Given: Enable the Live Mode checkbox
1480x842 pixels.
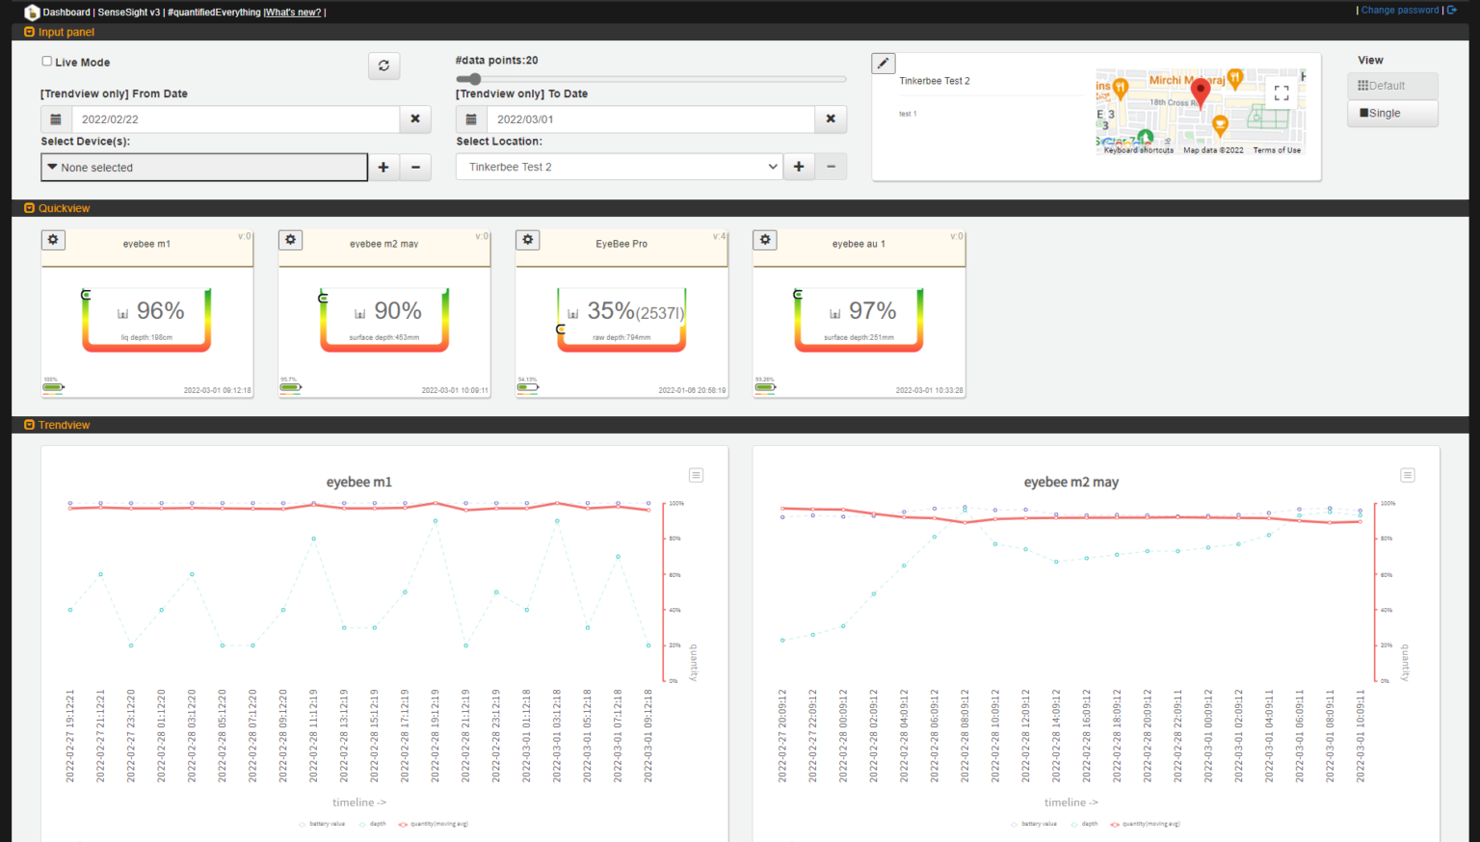Looking at the screenshot, I should coord(46,62).
